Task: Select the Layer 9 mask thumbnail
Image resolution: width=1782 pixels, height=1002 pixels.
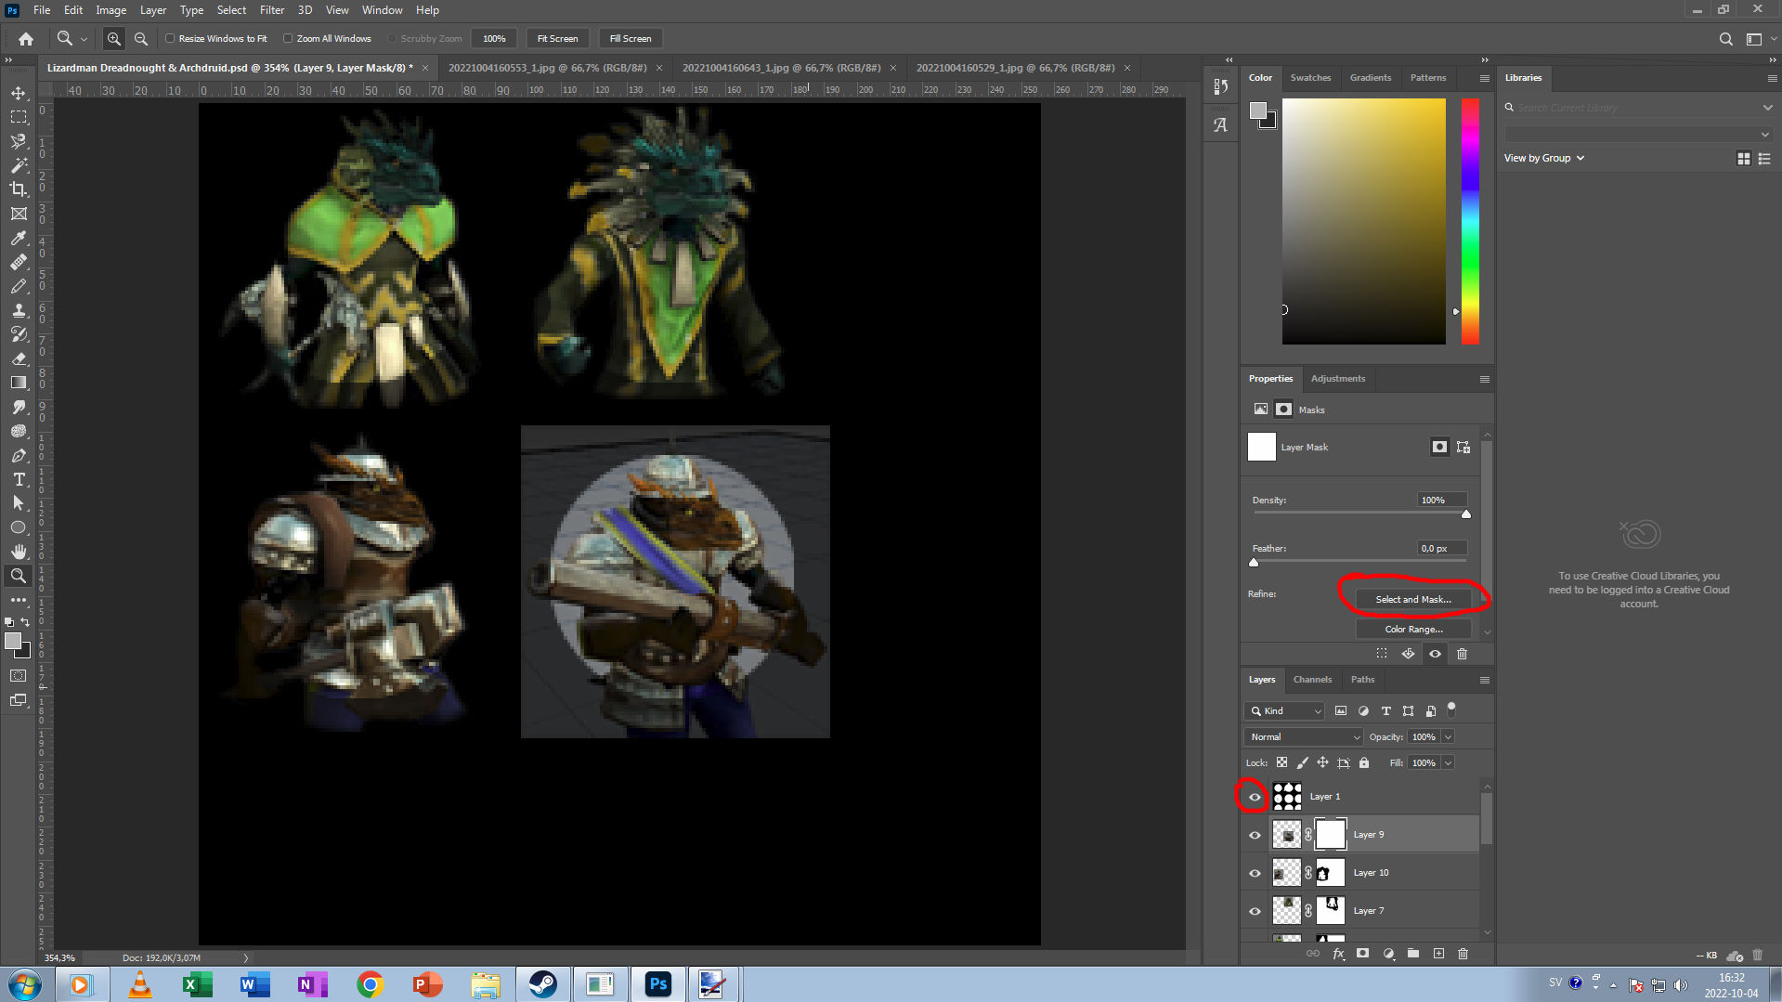Action: pyautogui.click(x=1330, y=835)
